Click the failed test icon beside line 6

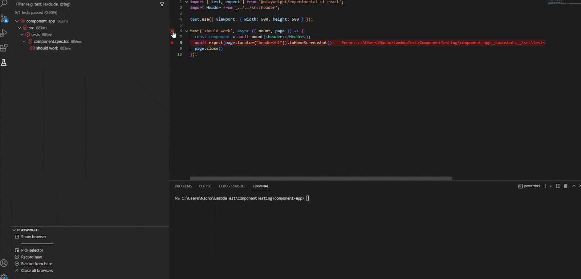click(x=172, y=31)
